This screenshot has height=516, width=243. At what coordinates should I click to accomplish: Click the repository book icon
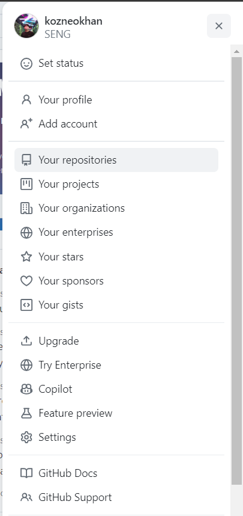tap(26, 160)
